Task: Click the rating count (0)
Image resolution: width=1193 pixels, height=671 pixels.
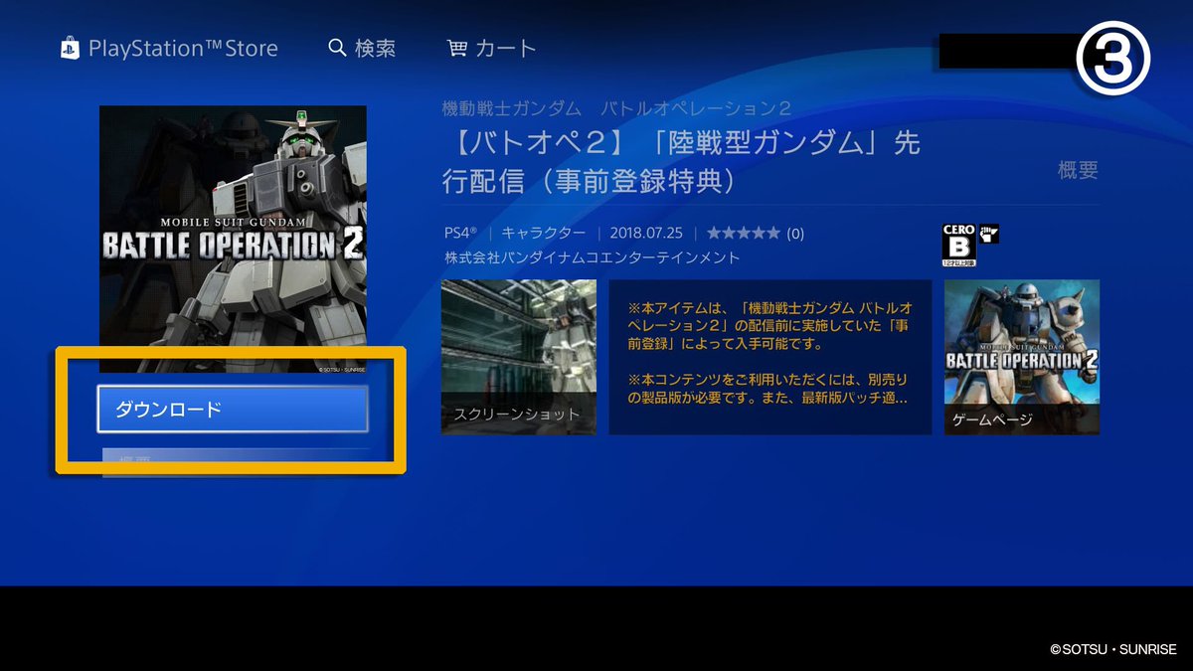Action: (795, 234)
